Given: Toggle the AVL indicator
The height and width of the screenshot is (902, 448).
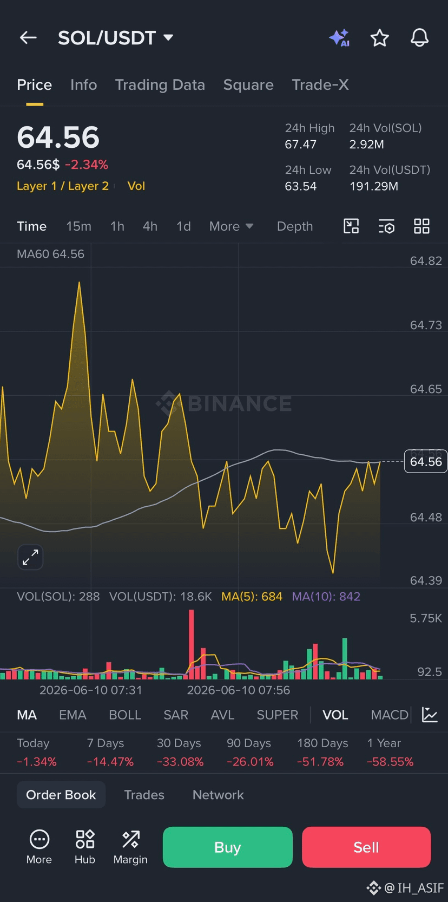Looking at the screenshot, I should pos(222,715).
